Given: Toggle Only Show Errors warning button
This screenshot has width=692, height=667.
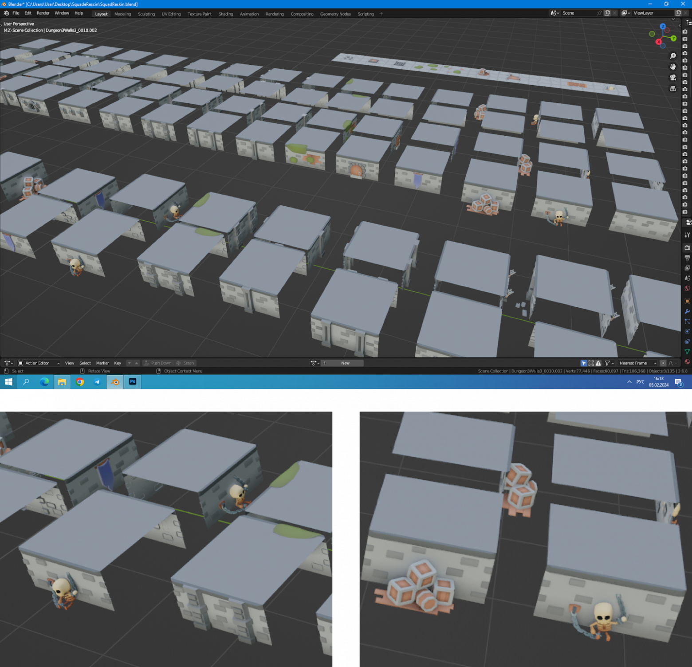Looking at the screenshot, I should (598, 363).
